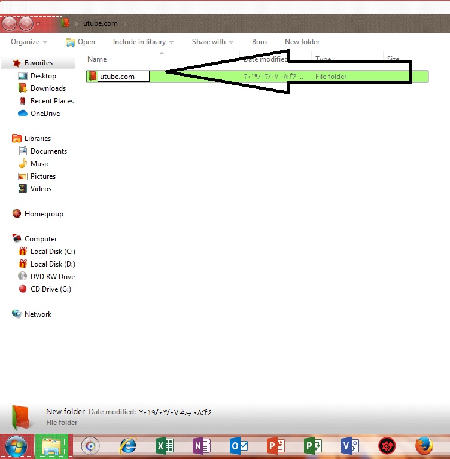This screenshot has height=459, width=450.
Task: Open Desktop in Favorites
Action: click(x=43, y=76)
